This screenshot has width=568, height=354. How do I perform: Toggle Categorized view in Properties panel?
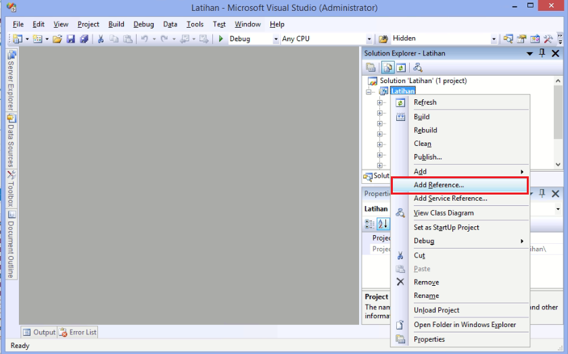(369, 224)
